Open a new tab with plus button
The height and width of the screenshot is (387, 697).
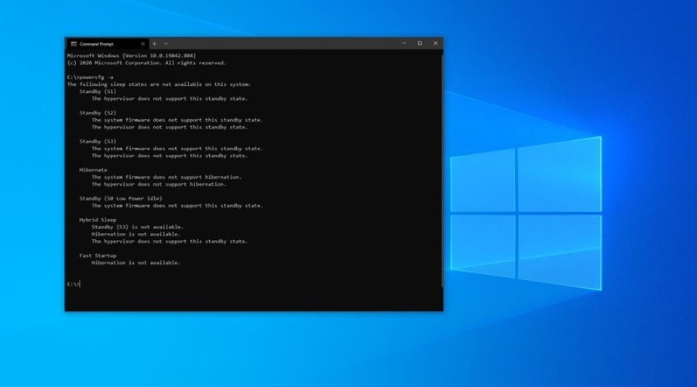[154, 44]
